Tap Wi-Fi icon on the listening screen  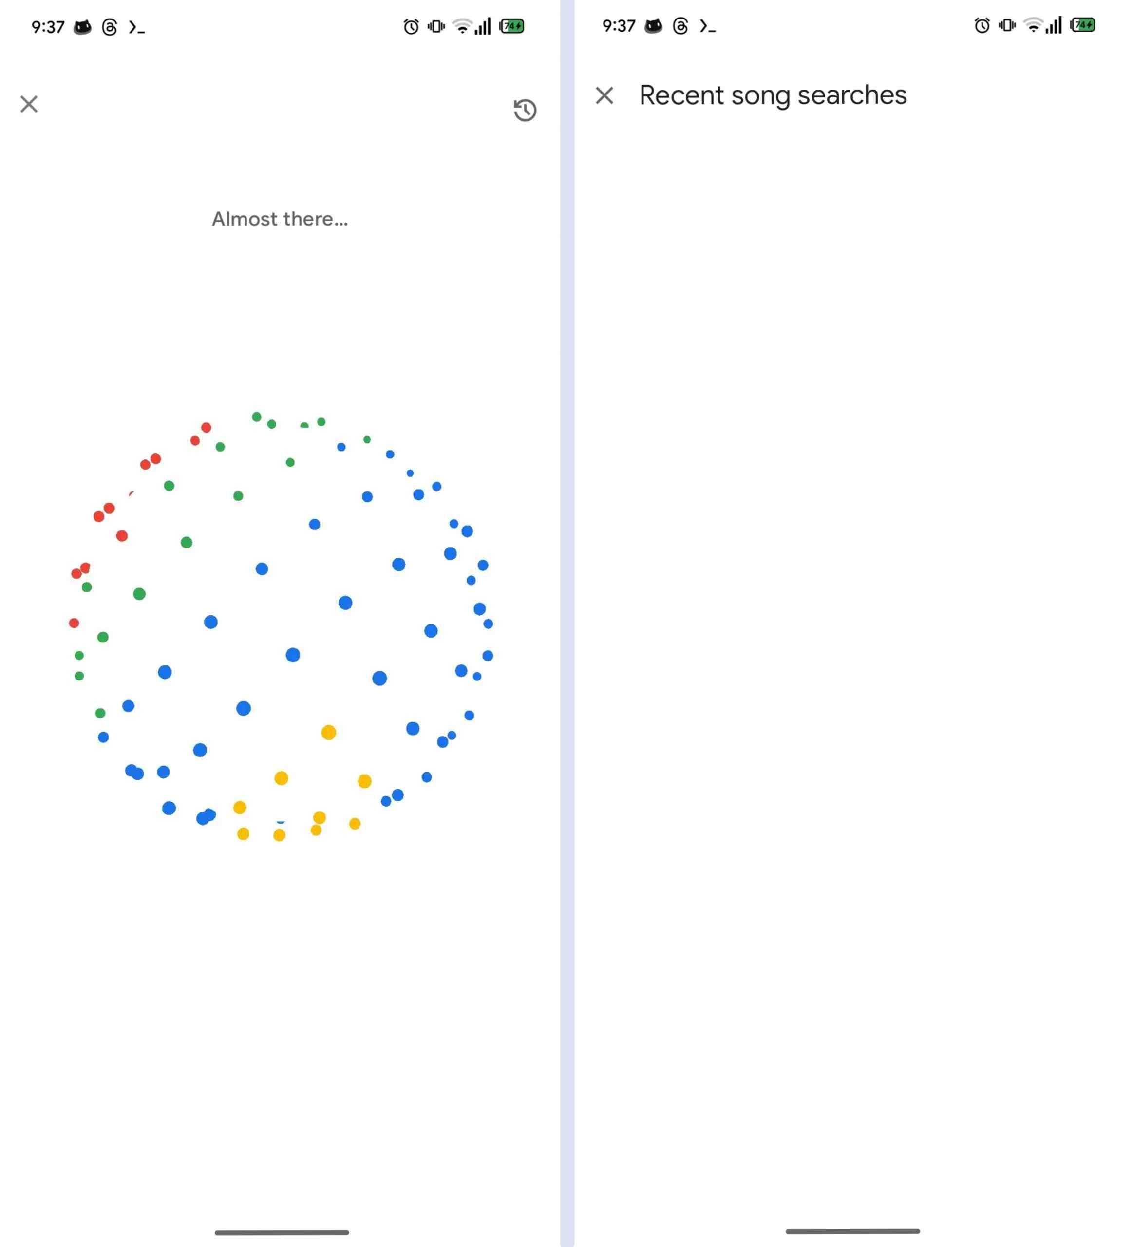click(x=461, y=26)
